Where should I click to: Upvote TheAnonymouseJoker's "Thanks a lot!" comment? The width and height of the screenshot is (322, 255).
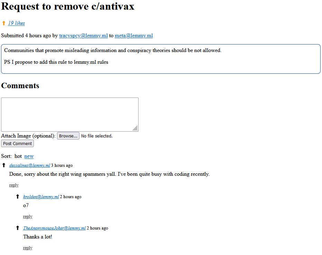18,228
